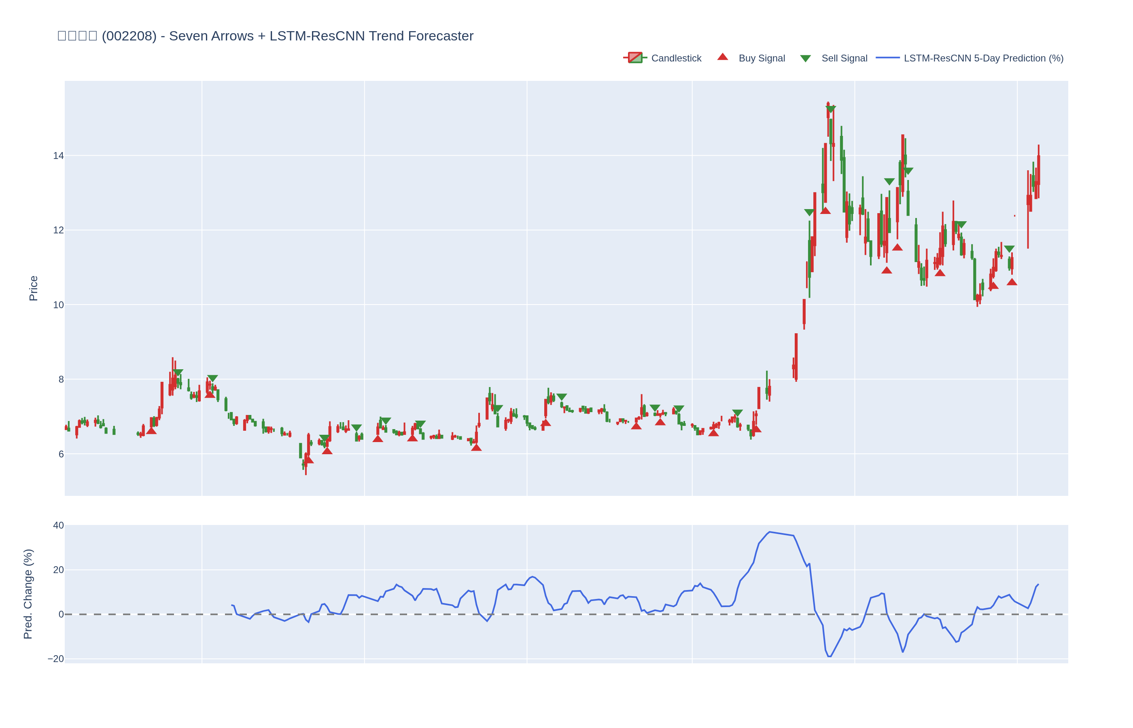The image size is (1133, 728).
Task: Hide the Buy Signal trace via legend text
Action: coord(761,58)
